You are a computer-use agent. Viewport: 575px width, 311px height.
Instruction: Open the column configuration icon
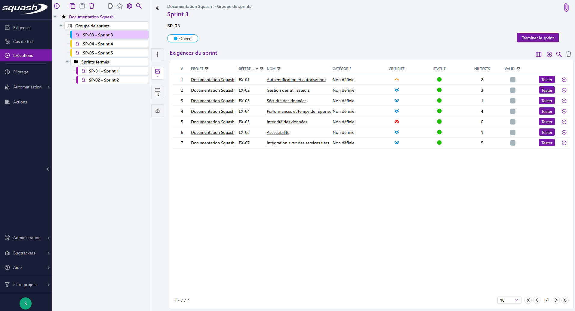point(538,54)
